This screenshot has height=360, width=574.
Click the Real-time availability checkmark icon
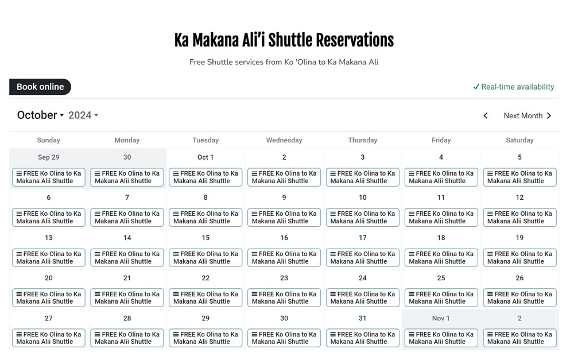pos(476,87)
